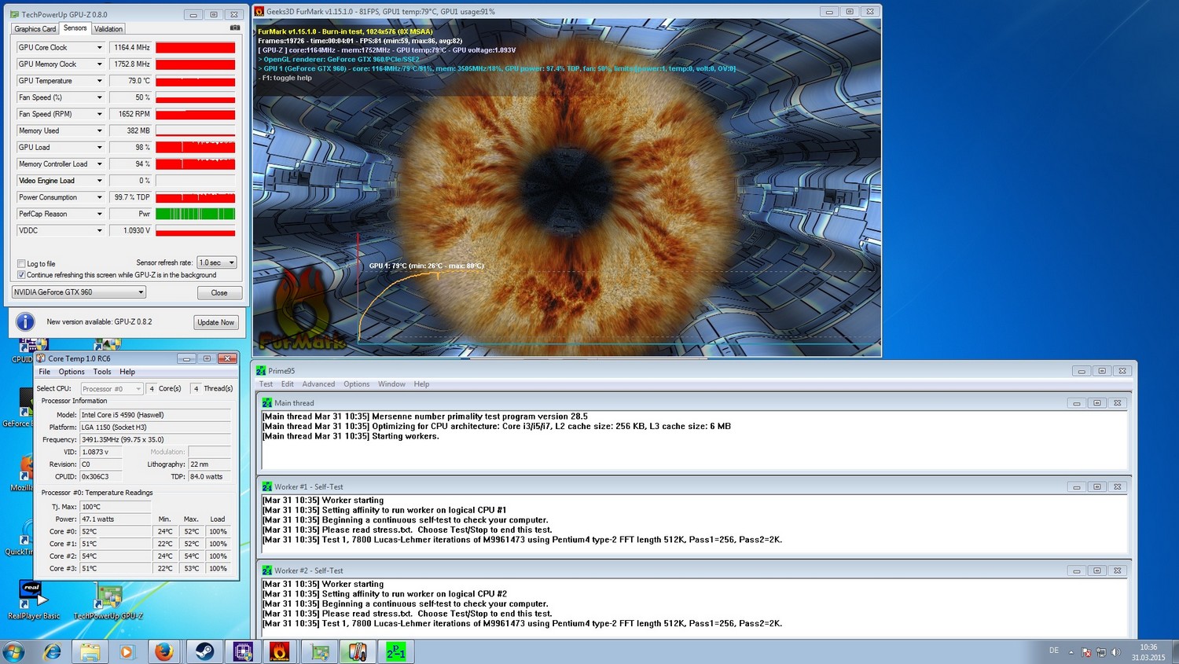Image resolution: width=1179 pixels, height=664 pixels.
Task: Open GPU Memory Clock sensor dropdown
Action: click(99, 64)
